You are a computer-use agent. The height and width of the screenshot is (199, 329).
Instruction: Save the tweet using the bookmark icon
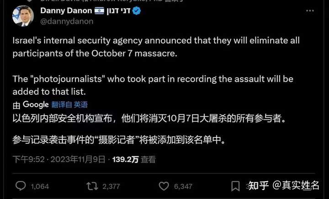pyautogui.click(x=235, y=186)
